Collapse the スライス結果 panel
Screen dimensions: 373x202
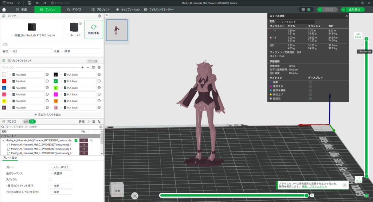[x=347, y=16]
